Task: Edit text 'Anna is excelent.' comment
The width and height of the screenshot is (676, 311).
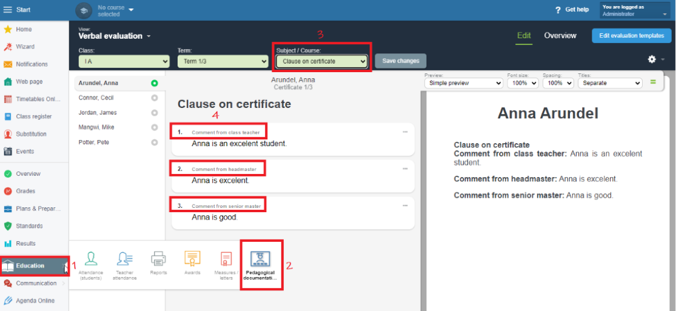Action: click(221, 180)
